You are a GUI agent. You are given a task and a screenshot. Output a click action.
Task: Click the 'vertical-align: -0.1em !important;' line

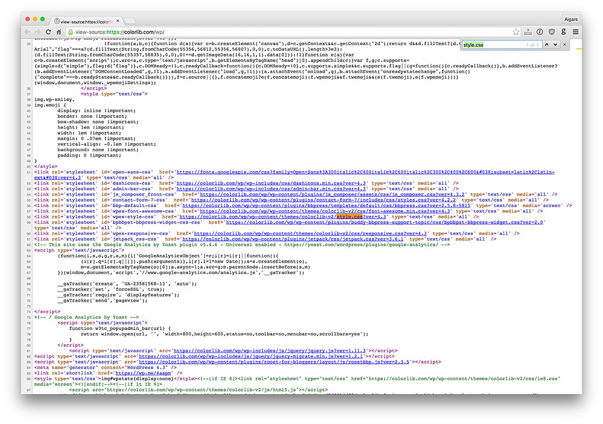coord(107,144)
